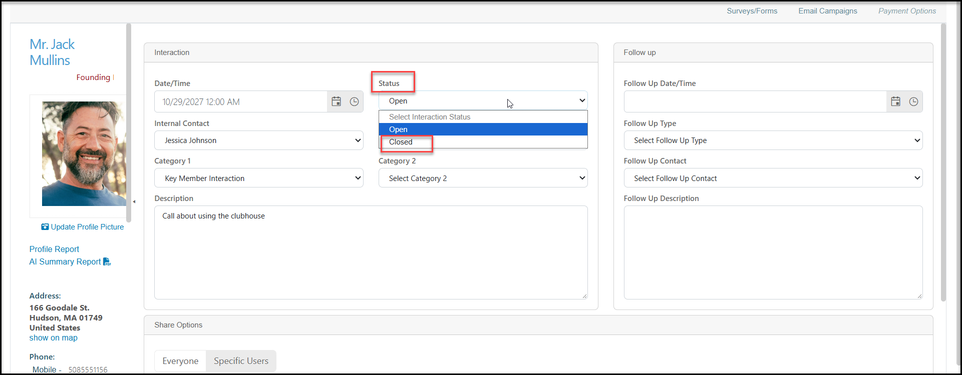Click into the Follow Up Date/Time field
Image resolution: width=962 pixels, height=375 pixels.
click(x=755, y=101)
